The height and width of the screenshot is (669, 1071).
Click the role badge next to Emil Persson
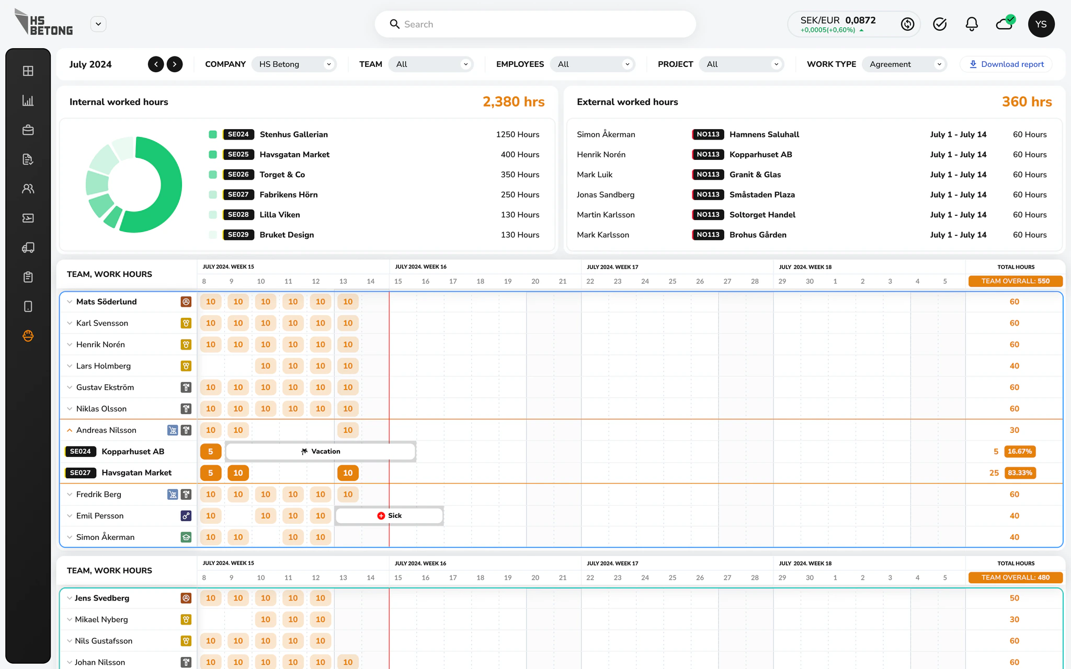click(x=186, y=516)
